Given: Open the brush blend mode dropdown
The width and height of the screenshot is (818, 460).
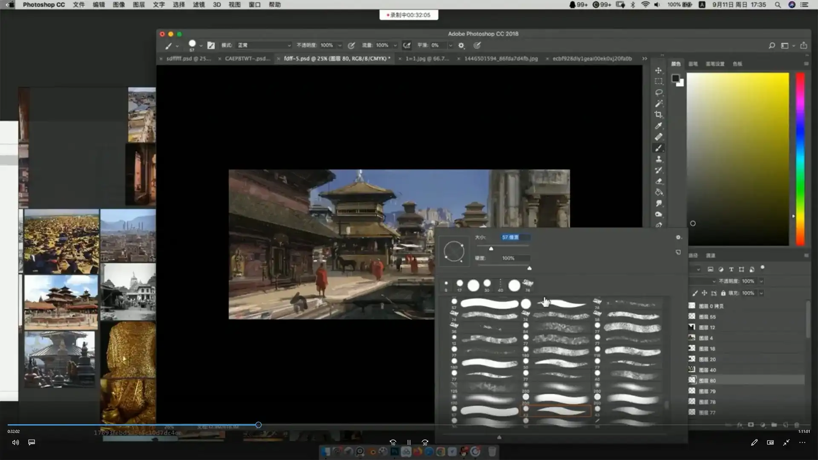Looking at the screenshot, I should tap(264, 45).
